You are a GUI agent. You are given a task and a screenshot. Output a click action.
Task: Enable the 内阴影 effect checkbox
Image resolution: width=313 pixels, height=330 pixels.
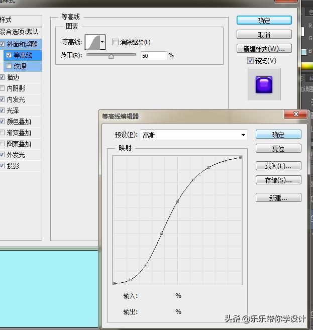(x=2, y=88)
